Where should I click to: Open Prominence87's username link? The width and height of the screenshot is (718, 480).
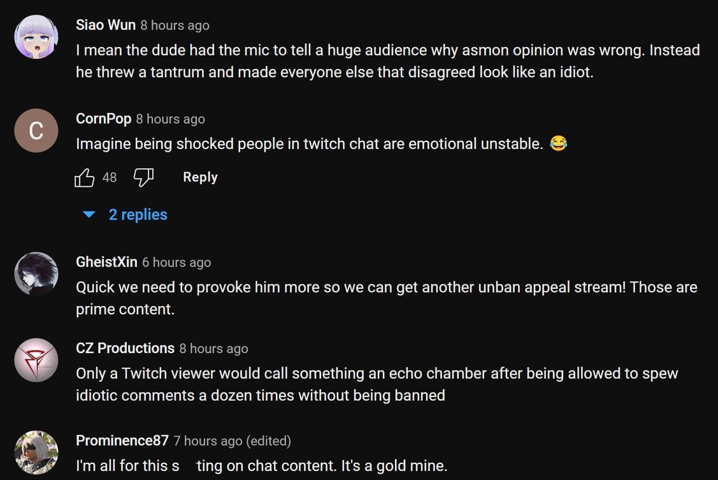click(x=122, y=440)
